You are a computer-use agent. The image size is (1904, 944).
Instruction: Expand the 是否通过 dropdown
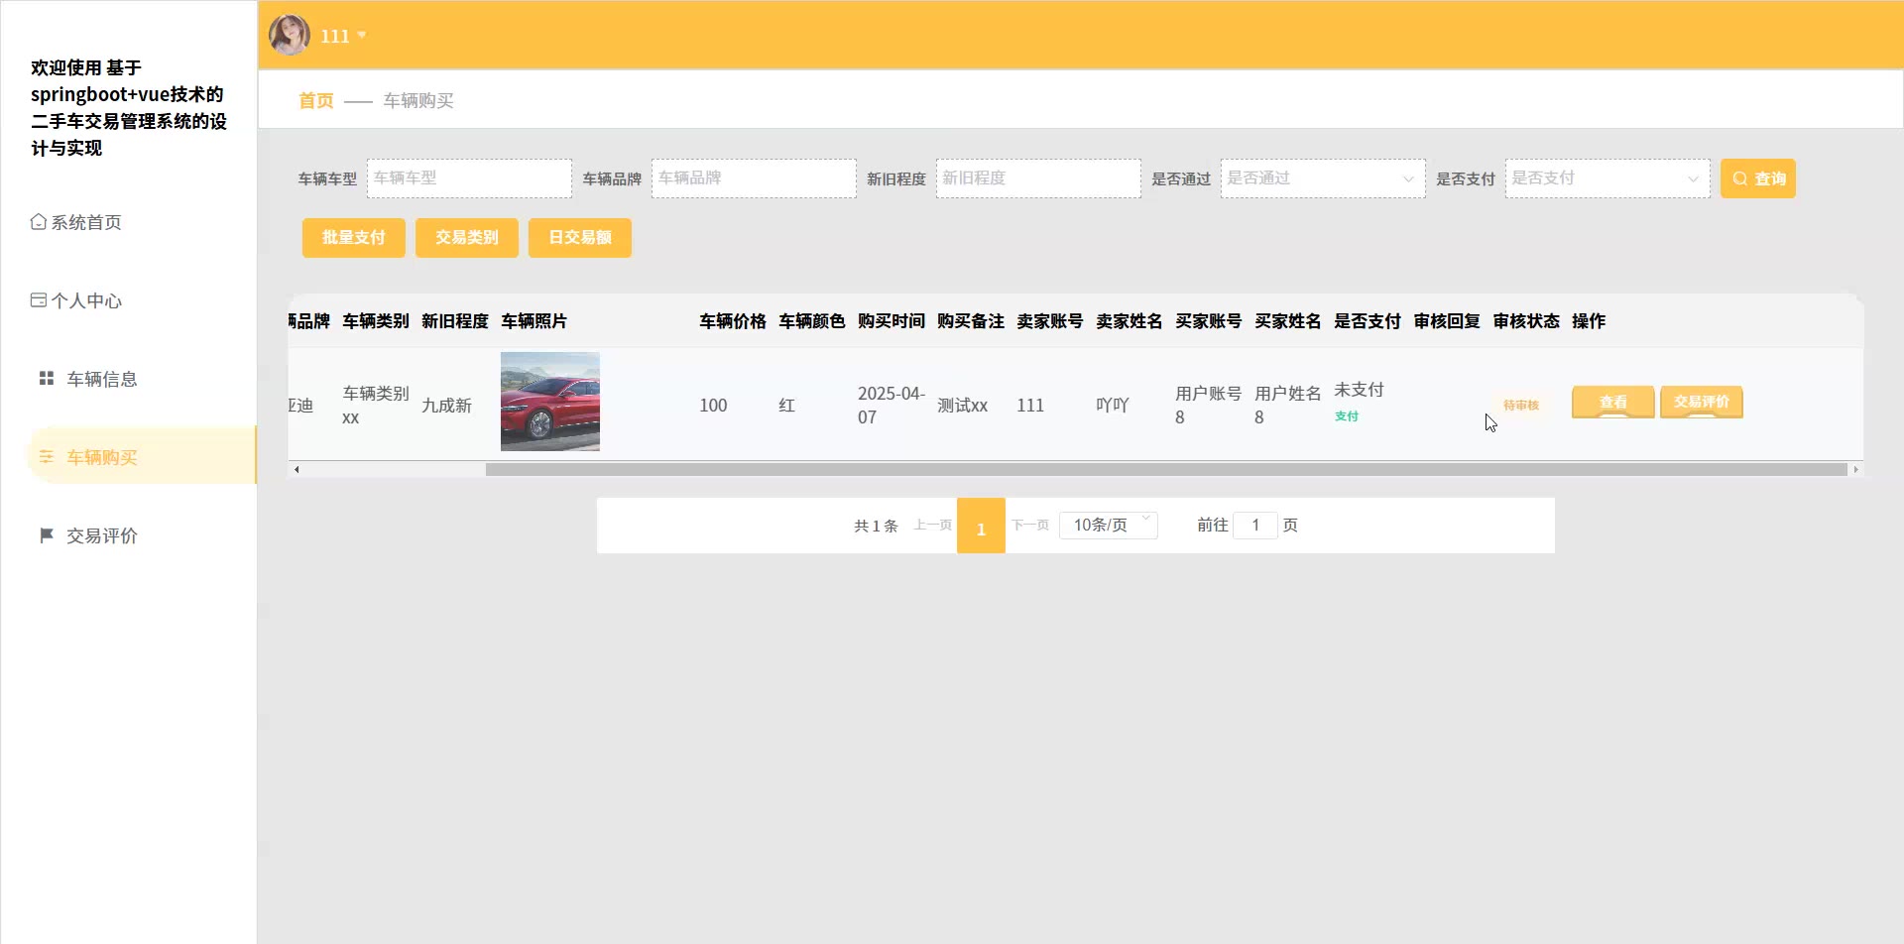tap(1322, 178)
